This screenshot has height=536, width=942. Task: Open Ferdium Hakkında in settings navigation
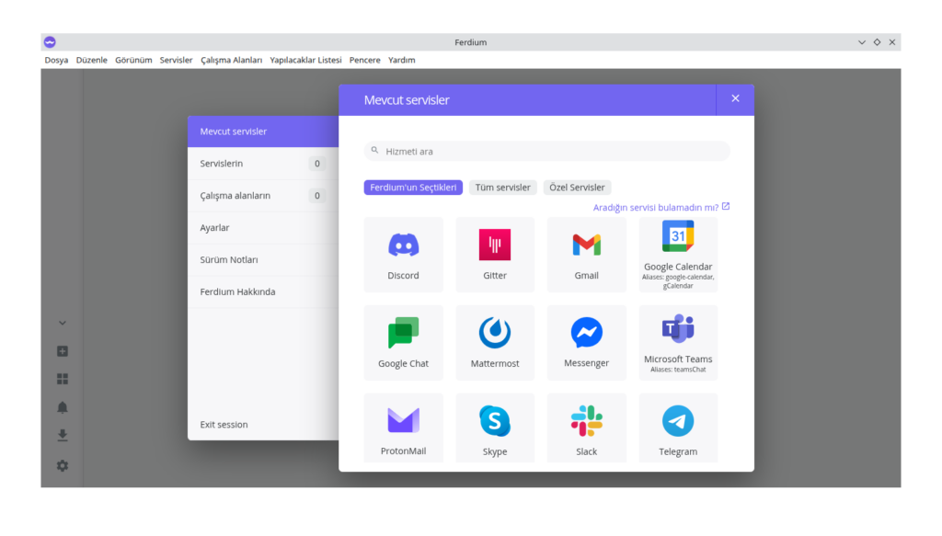(x=263, y=291)
